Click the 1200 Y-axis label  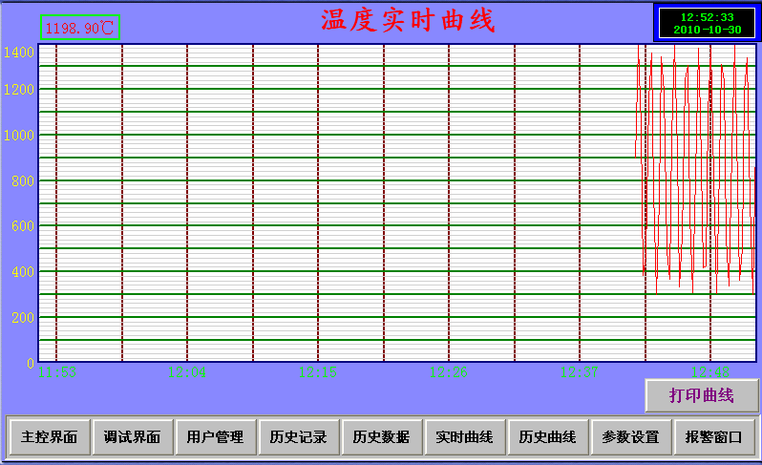pyautogui.click(x=19, y=90)
